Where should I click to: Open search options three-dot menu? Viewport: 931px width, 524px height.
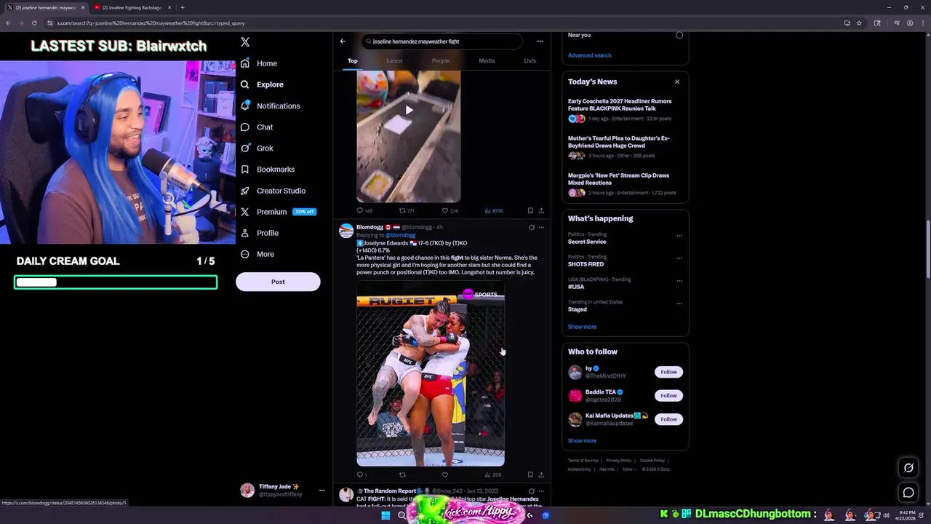click(x=540, y=41)
